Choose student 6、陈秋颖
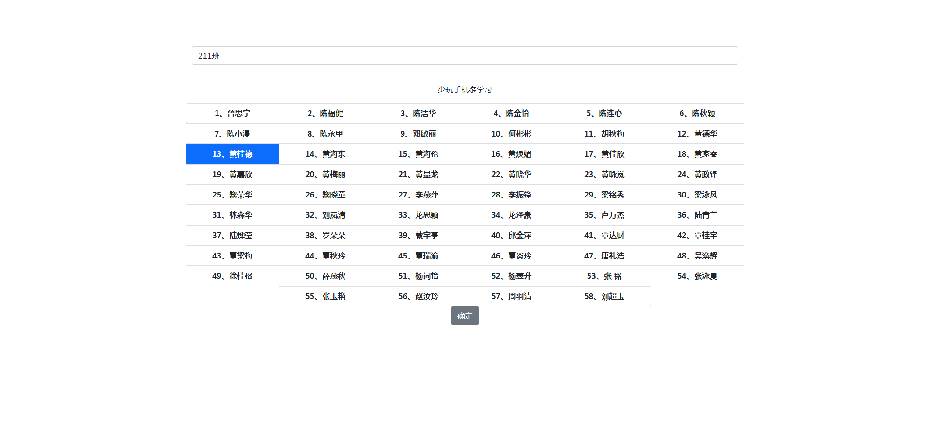This screenshot has width=930, height=440. click(x=697, y=113)
